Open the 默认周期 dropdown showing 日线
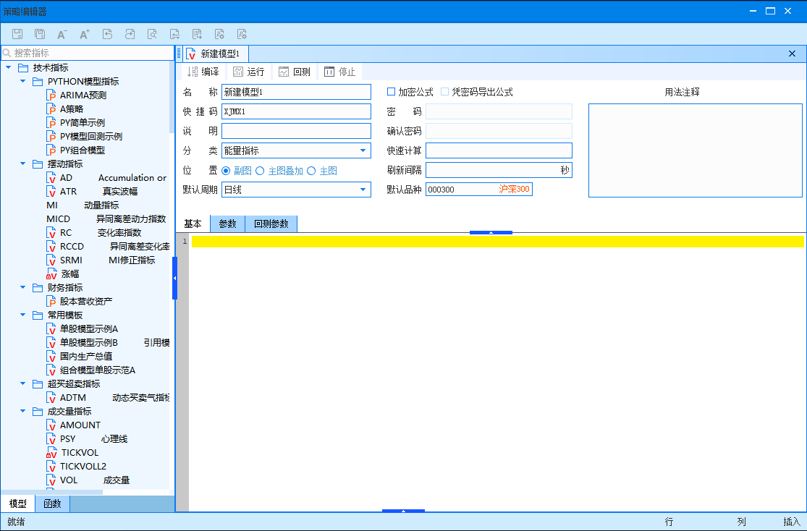Viewport: 807px width, 531px height. coord(297,190)
